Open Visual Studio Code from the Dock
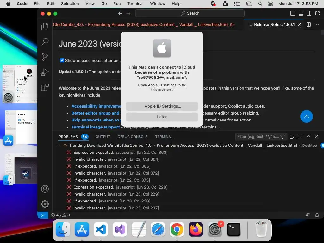The height and width of the screenshot is (243, 324). [x=101, y=229]
